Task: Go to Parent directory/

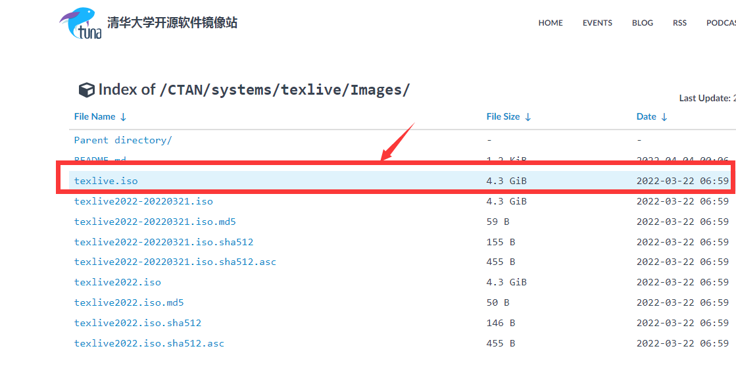Action: pyautogui.click(x=123, y=140)
